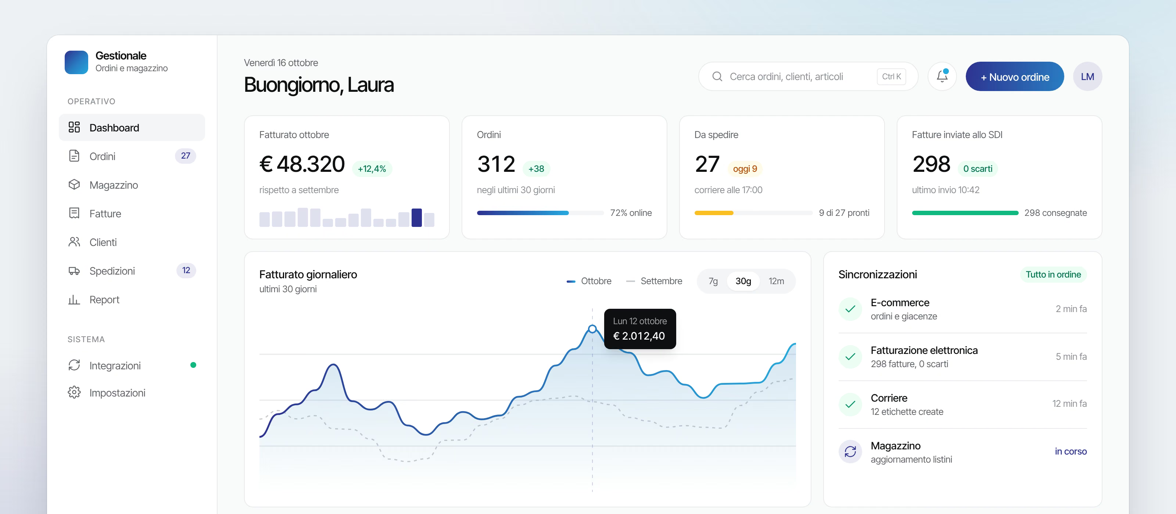Click the Magazzino sync in-progress icon
This screenshot has width=1176, height=514.
point(850,452)
